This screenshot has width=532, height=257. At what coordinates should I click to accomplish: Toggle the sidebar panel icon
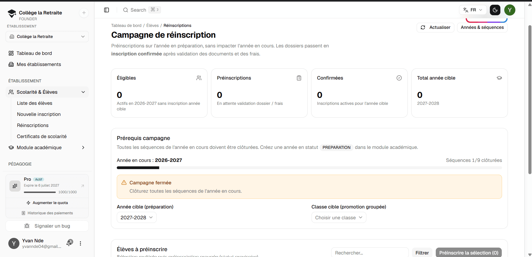point(107,10)
